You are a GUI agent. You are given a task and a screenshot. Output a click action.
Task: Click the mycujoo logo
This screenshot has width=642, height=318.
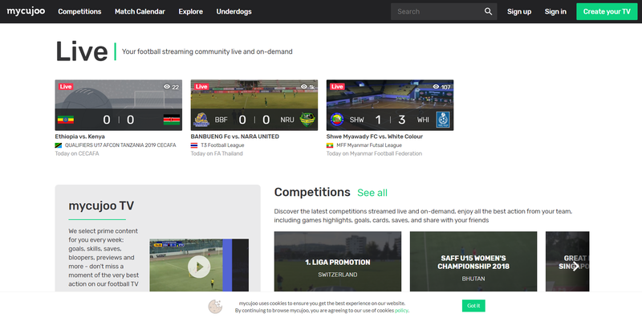coord(26,11)
